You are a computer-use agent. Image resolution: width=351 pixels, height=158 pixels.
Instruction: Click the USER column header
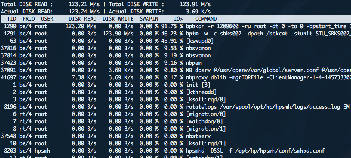pyautogui.click(x=47, y=19)
